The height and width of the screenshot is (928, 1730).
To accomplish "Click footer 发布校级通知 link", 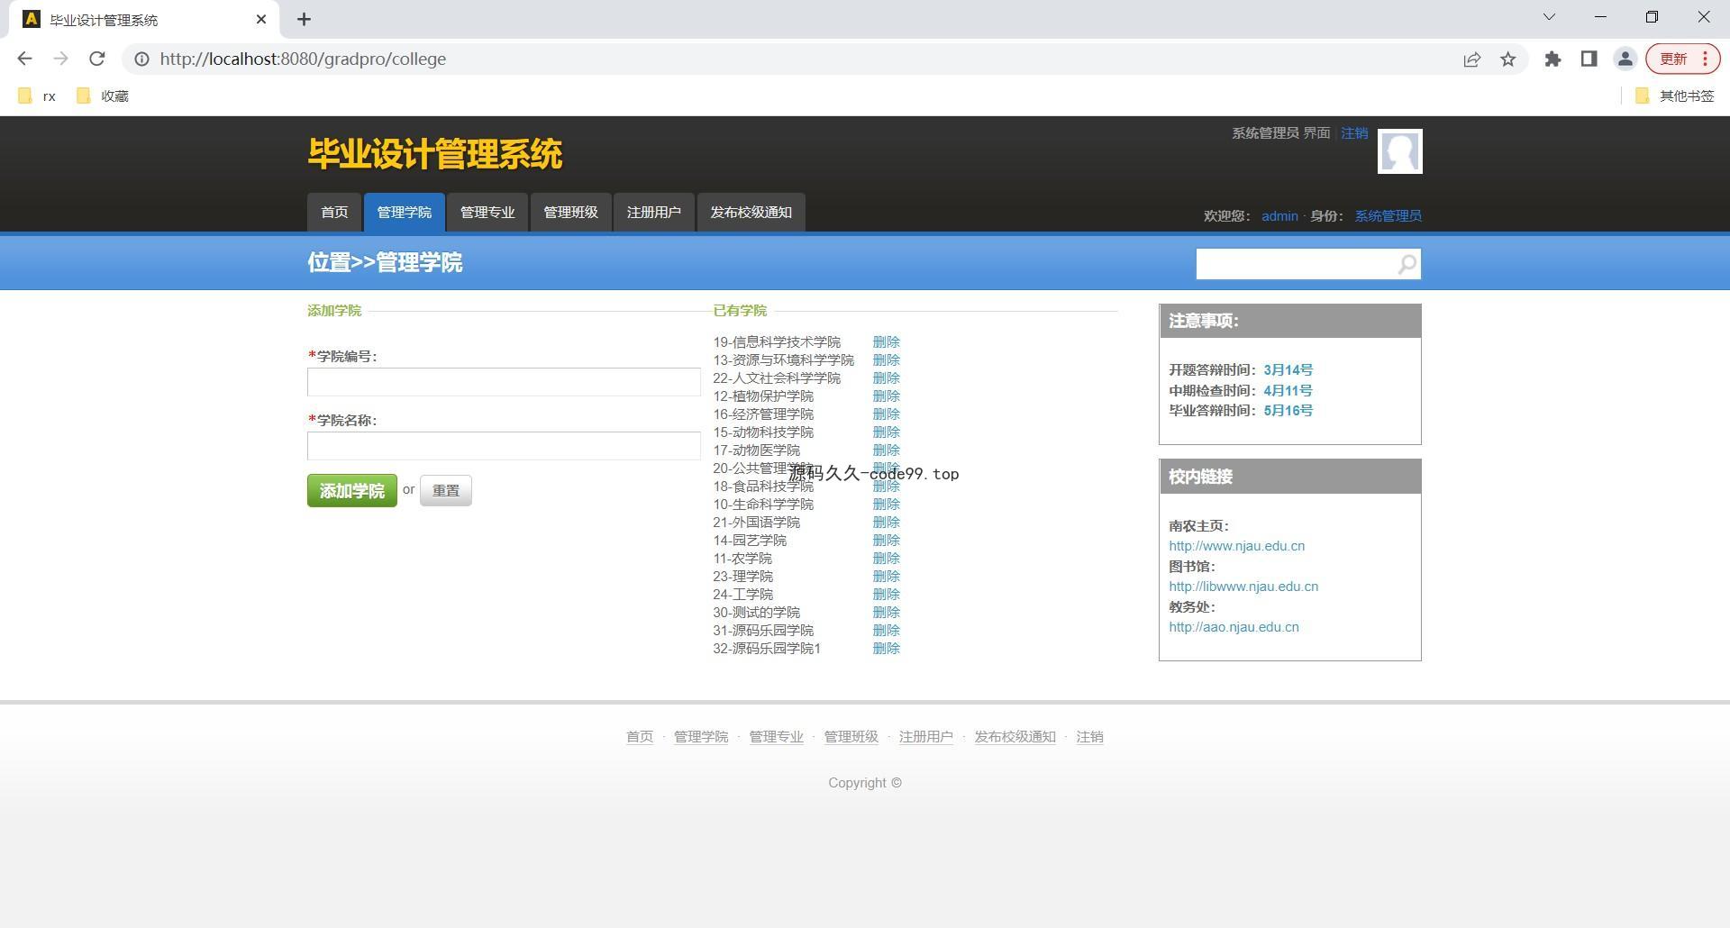I will coord(1015,737).
